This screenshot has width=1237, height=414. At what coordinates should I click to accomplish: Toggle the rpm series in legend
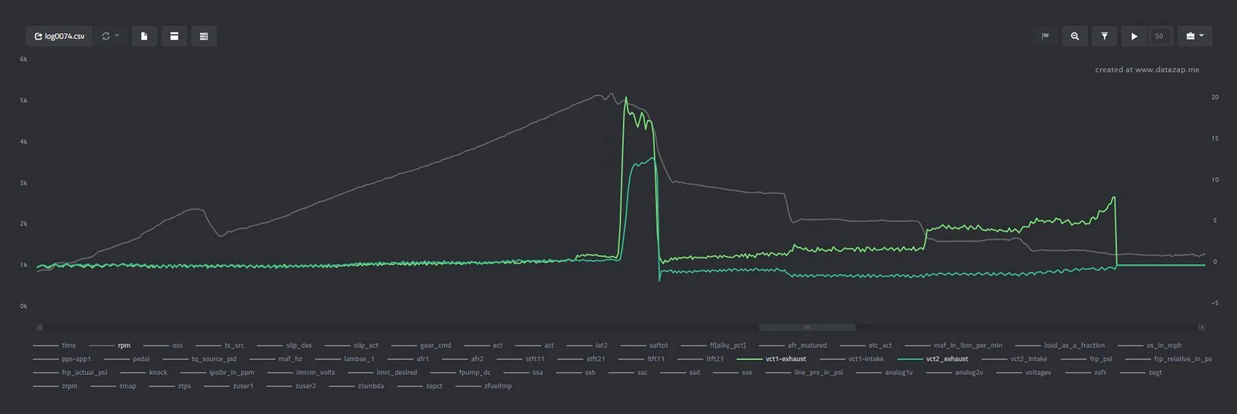pyautogui.click(x=109, y=346)
